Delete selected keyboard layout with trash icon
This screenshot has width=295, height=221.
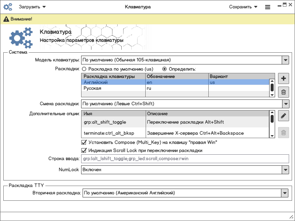(x=283, y=92)
